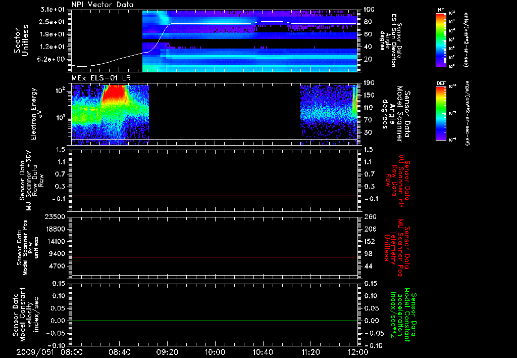Image resolution: width=517 pixels, height=358 pixels.
Task: Click the '1.9e+01' sector tick value
Action: coord(53,34)
